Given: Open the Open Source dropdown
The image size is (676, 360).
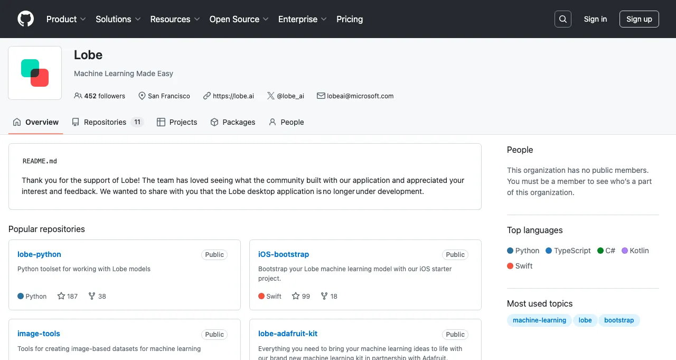Looking at the screenshot, I should [239, 19].
